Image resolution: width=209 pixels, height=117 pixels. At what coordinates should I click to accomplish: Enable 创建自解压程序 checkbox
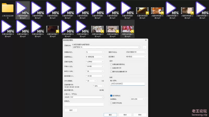click(x=111, y=64)
